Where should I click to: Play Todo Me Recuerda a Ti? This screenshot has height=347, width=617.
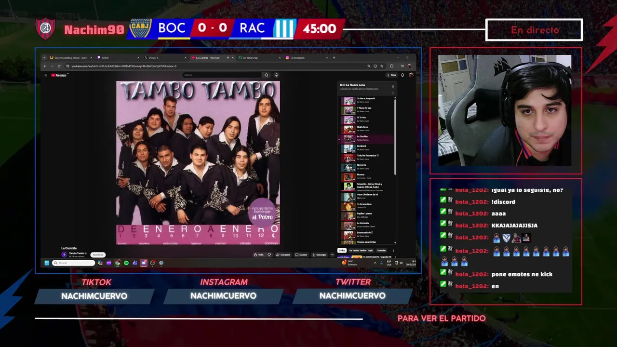(367, 158)
